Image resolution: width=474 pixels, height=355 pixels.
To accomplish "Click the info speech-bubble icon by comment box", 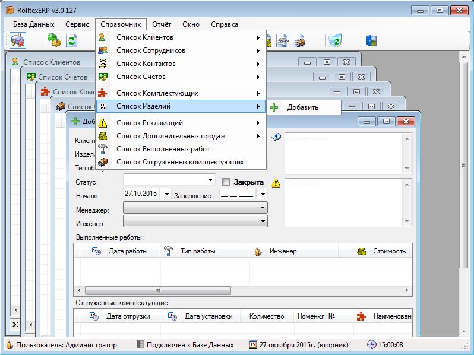I will [x=276, y=138].
